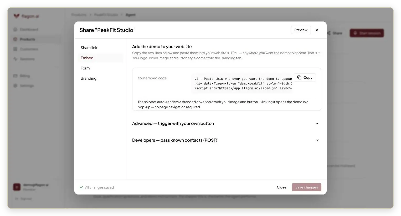401x216 pixels.
Task: Switch to the Form tab
Action: click(100, 68)
